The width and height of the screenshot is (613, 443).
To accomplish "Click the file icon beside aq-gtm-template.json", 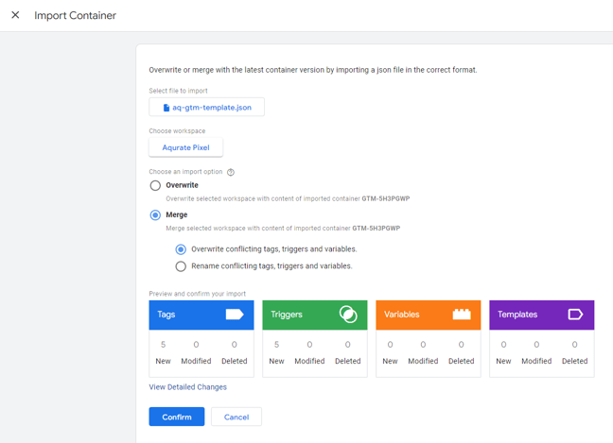I will [166, 108].
